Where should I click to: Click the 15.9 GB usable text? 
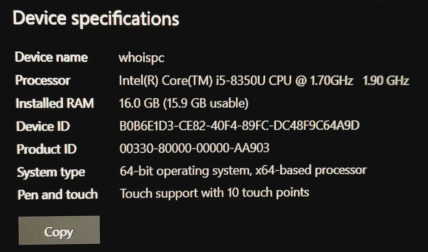point(206,103)
